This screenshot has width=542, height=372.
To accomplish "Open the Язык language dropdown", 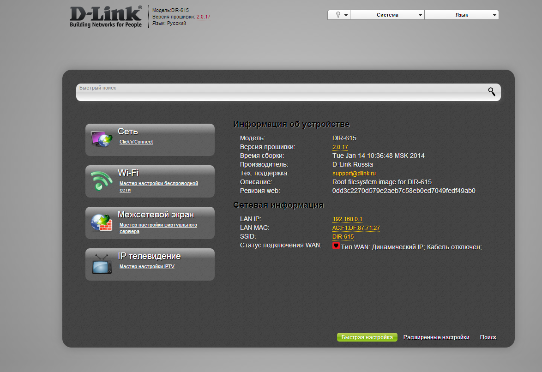I will (462, 15).
